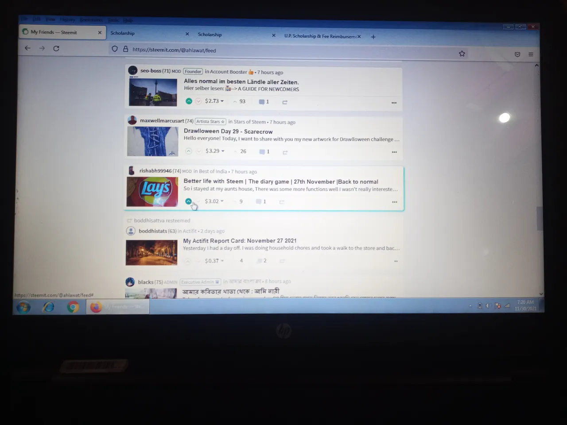Image resolution: width=567 pixels, height=425 pixels.
Task: Show the 93 votes list
Action: coord(240,101)
